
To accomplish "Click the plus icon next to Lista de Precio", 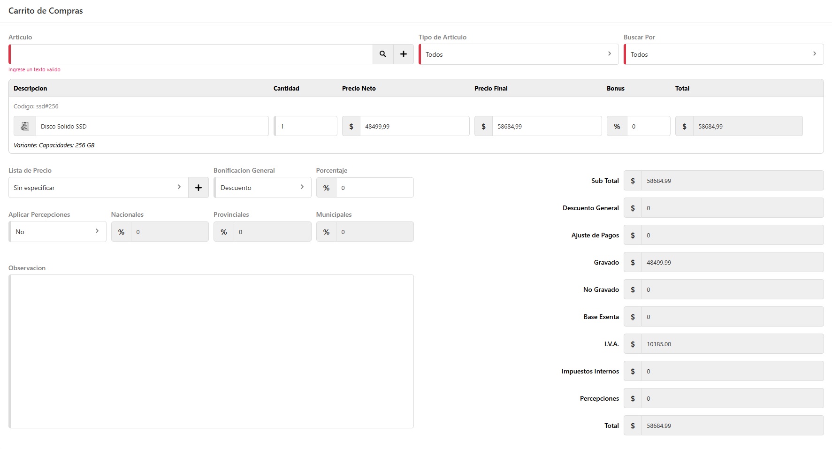I will point(198,188).
